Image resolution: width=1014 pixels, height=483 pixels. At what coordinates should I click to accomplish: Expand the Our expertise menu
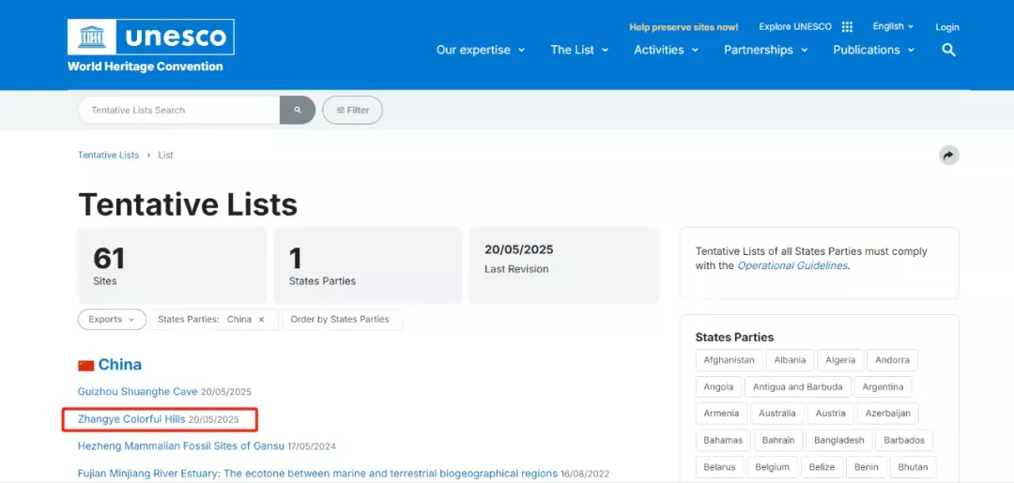click(x=481, y=50)
